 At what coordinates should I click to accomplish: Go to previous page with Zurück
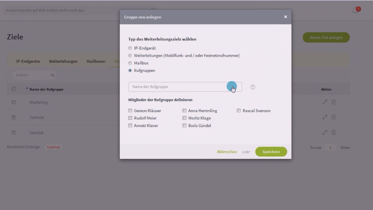pyautogui.click(x=316, y=148)
